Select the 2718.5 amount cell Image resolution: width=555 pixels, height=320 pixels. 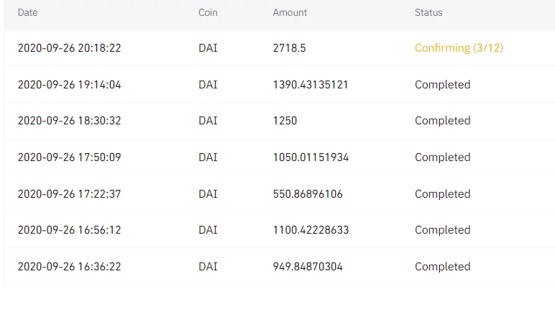[x=289, y=48]
